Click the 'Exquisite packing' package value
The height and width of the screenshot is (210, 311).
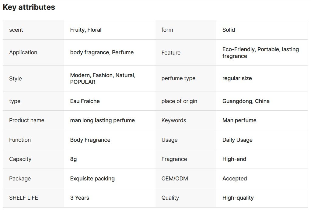coord(92,179)
